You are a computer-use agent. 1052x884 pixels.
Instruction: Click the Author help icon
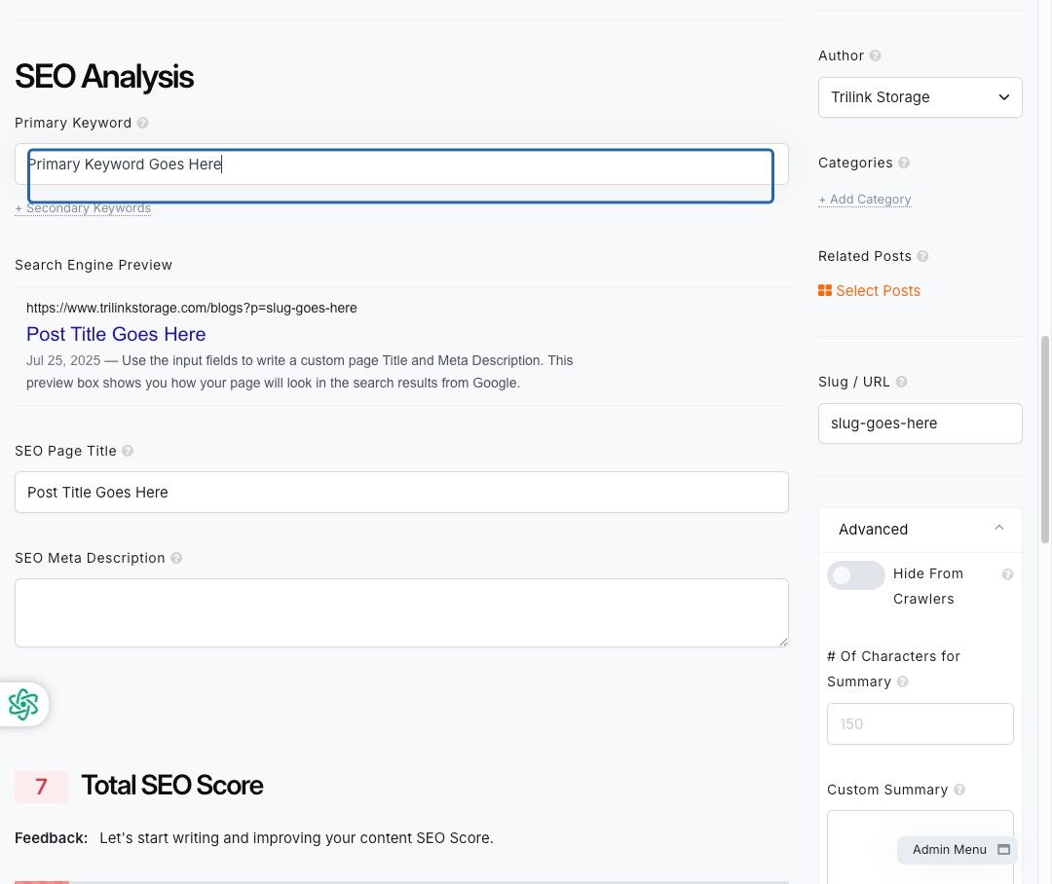(875, 55)
